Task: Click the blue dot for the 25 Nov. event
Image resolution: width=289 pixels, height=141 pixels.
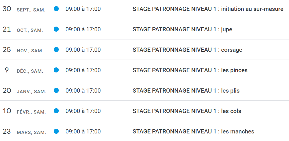Action: [56, 50]
